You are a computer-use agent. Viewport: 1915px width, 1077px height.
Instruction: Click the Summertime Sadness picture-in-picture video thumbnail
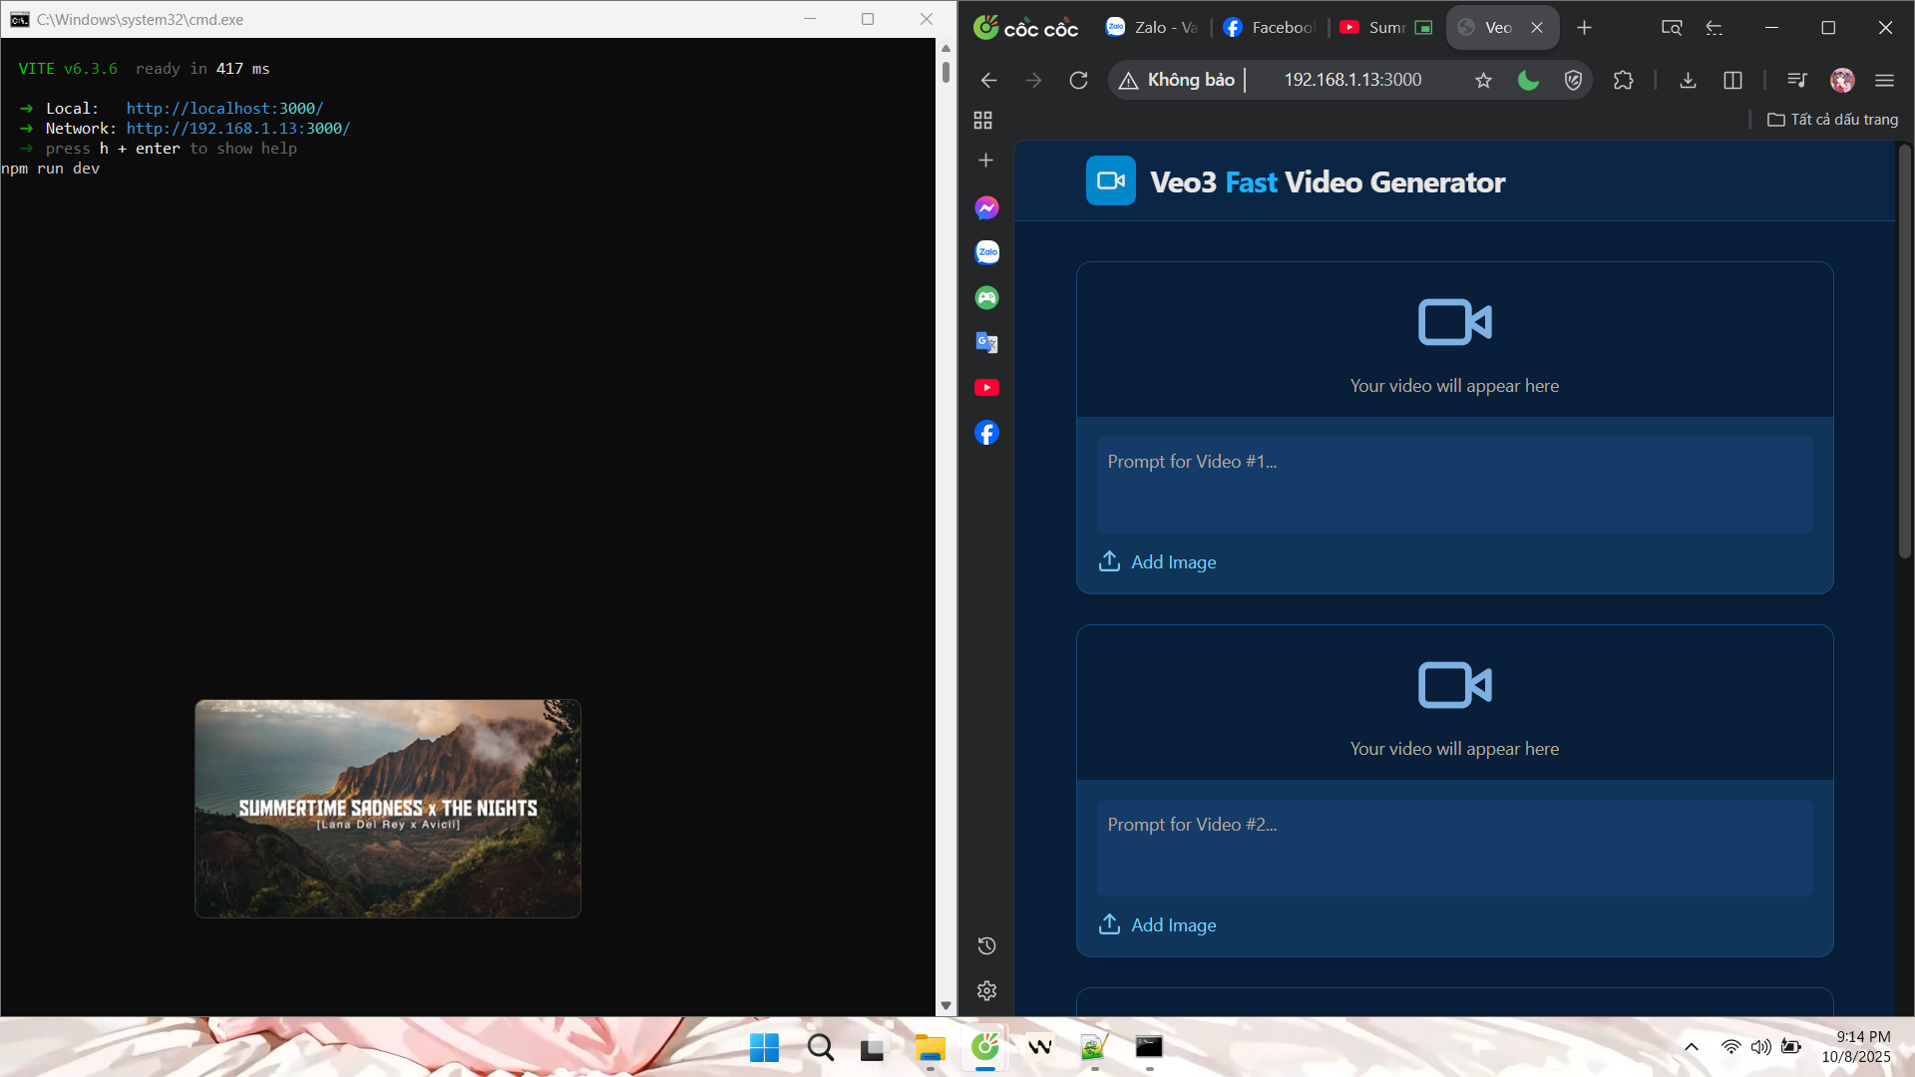[388, 809]
